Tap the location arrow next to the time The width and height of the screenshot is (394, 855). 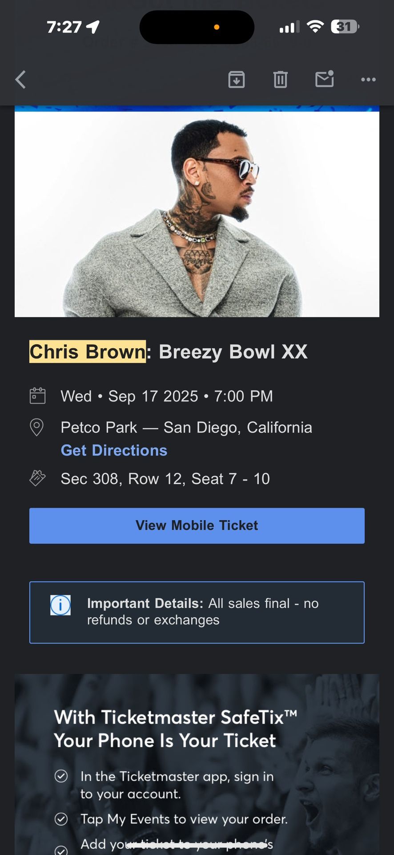[x=92, y=27]
